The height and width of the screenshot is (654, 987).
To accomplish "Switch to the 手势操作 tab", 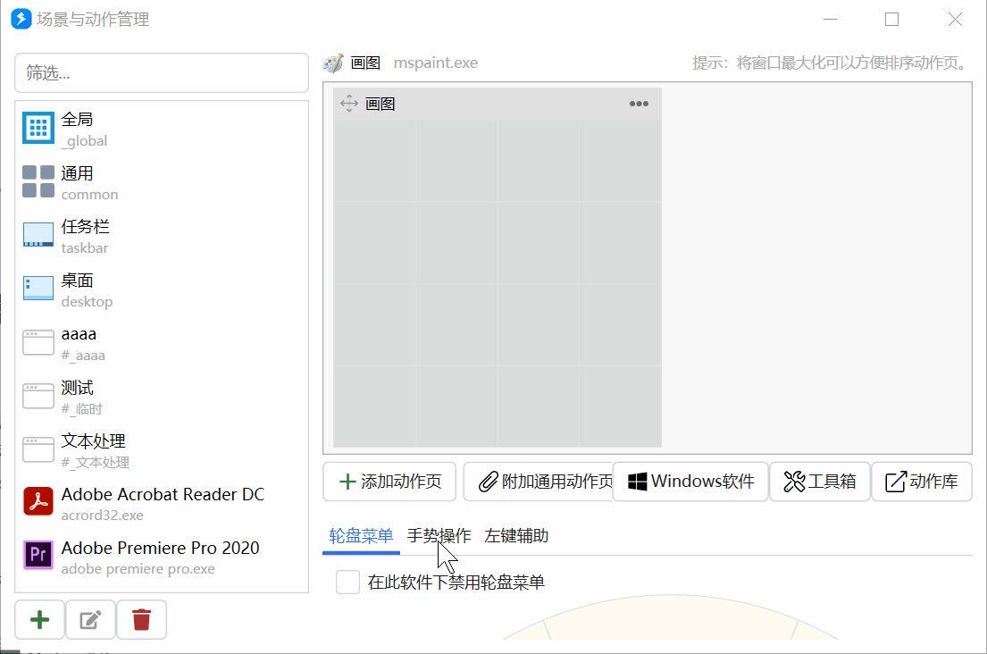I will [x=439, y=536].
